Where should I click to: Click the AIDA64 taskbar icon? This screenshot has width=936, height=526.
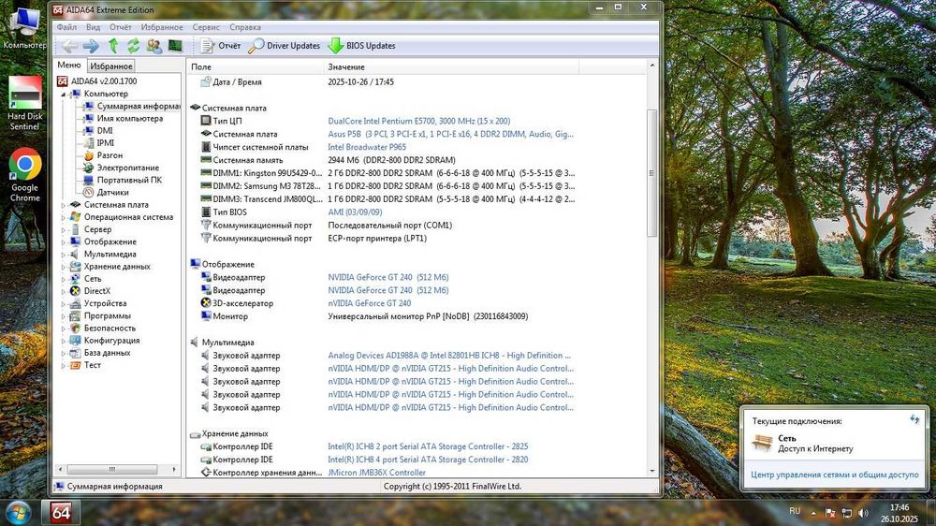(x=61, y=512)
